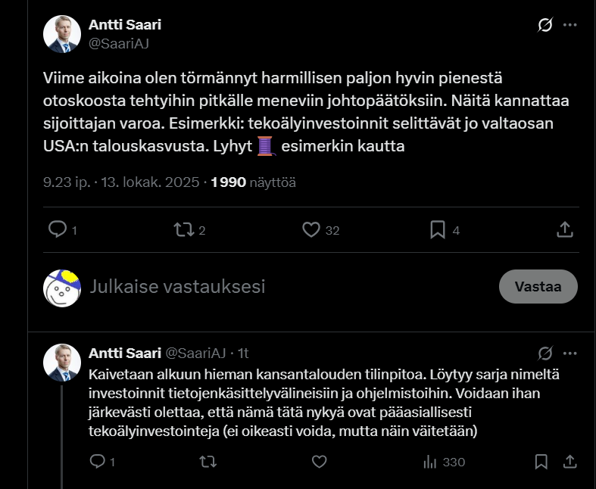Bookmark the main post
The height and width of the screenshot is (489, 596).
[x=438, y=229]
